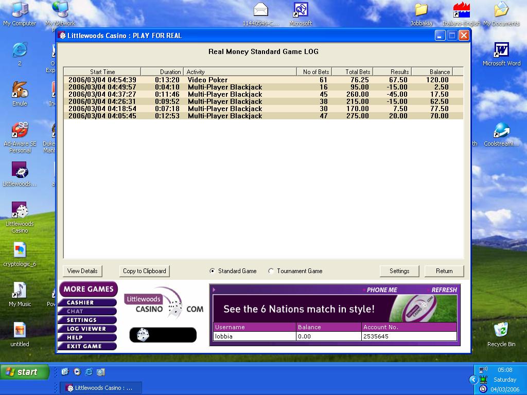Click network monitor tray icon
This screenshot has width=527, height=395.
click(483, 380)
